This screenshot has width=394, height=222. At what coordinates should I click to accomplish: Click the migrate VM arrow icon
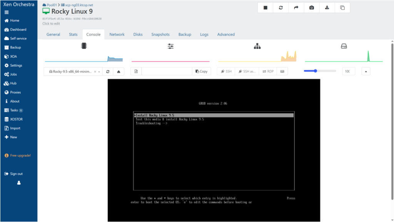[x=296, y=8]
